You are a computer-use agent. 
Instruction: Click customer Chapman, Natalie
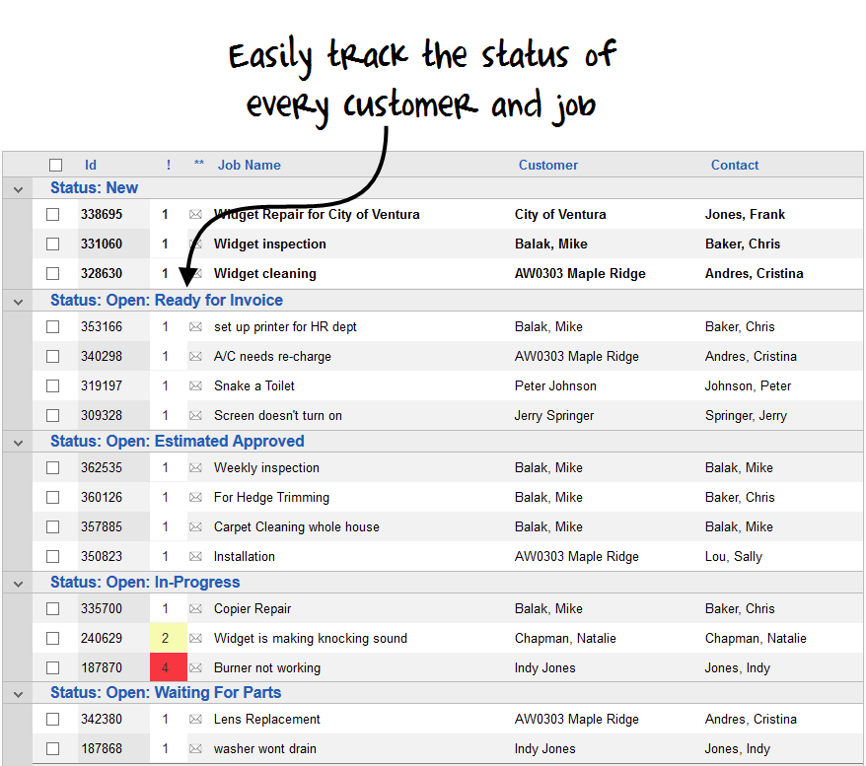pos(565,639)
